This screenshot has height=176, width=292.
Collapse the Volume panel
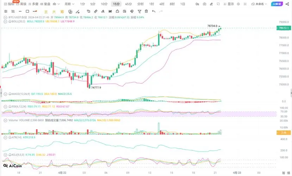click(5, 120)
